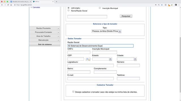Open the Chrome profile avatar

176,5
